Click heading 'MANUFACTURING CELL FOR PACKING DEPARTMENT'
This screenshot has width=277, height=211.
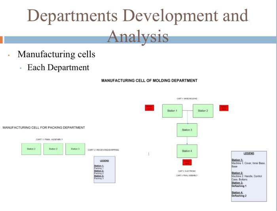coord(44,127)
